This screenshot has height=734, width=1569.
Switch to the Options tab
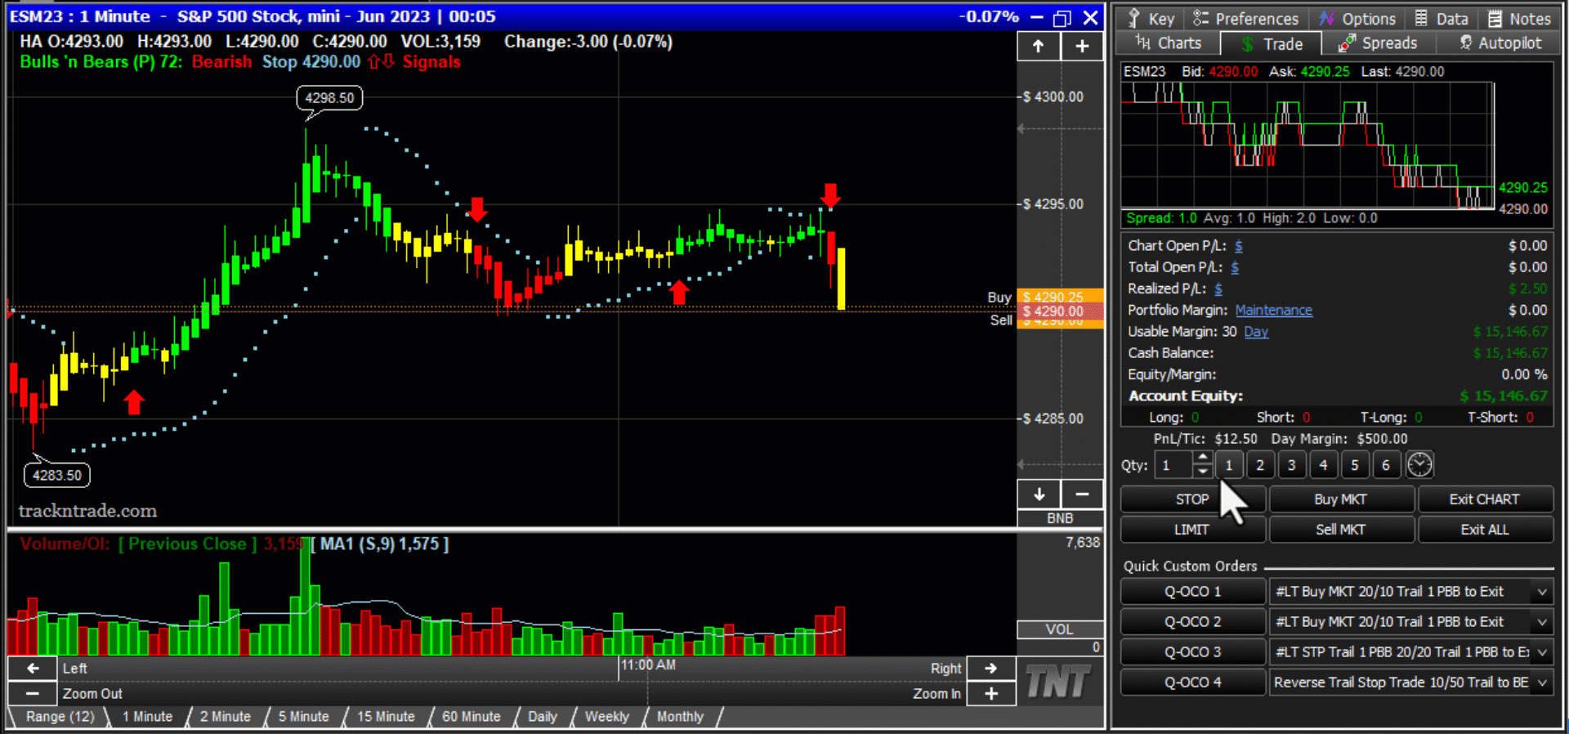[x=1357, y=19]
